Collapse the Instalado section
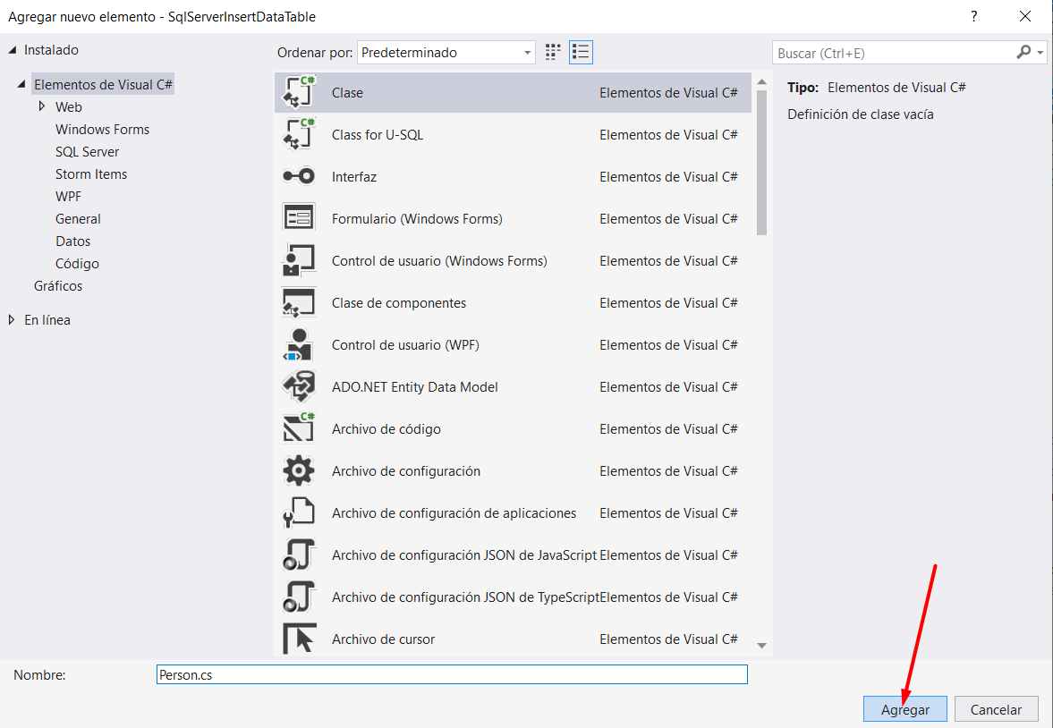This screenshot has height=728, width=1053. tap(12, 50)
